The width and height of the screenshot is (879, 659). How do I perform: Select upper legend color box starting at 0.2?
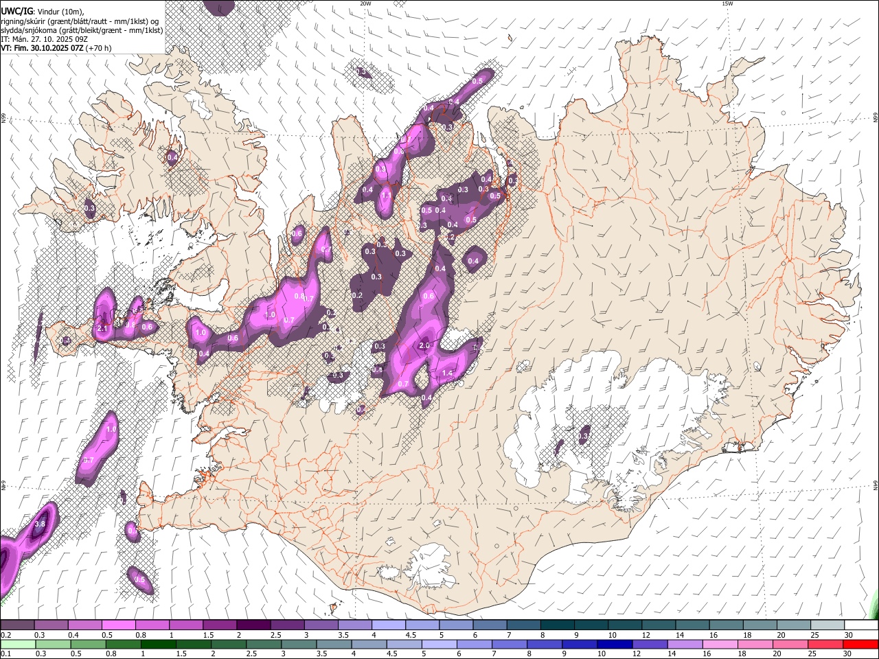point(17,625)
